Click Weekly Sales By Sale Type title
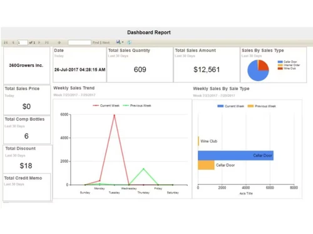This screenshot has width=313, height=234. (x=221, y=89)
